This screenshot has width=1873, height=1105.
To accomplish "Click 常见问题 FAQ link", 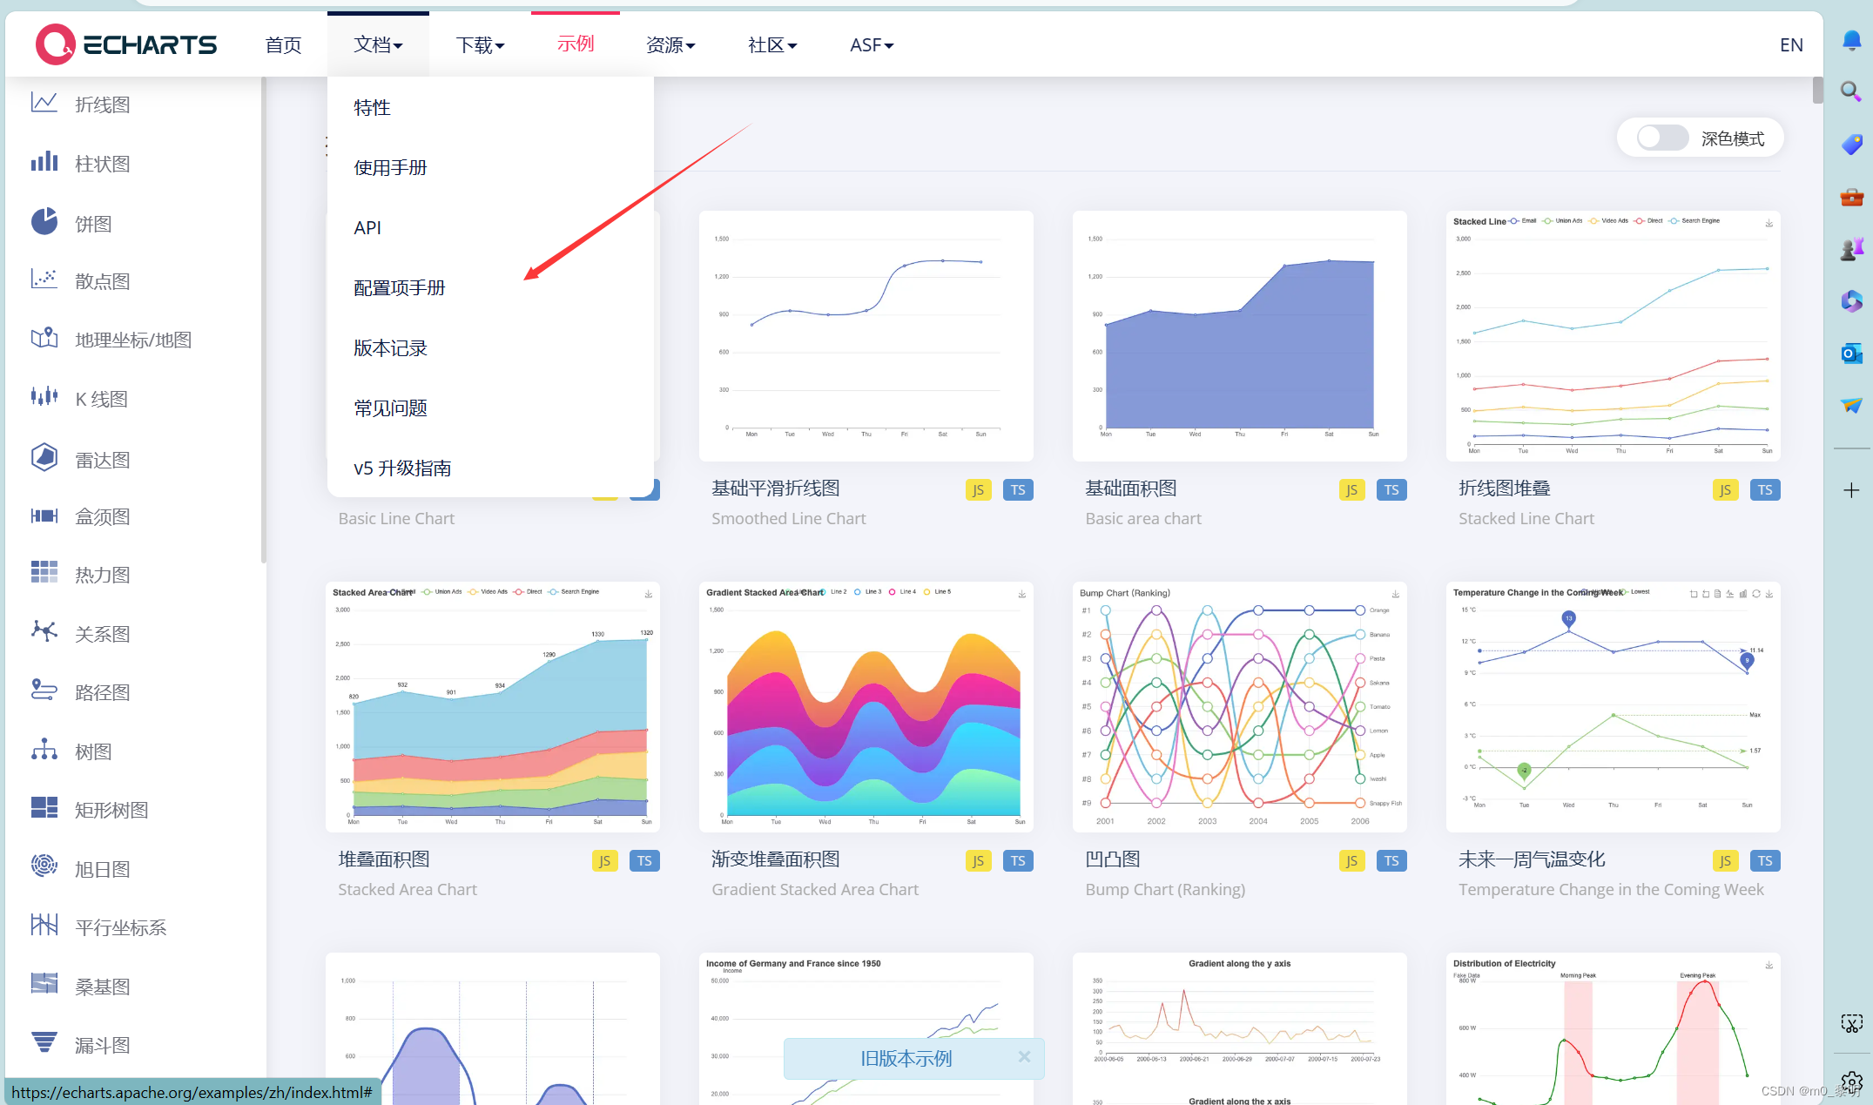I will (391, 407).
